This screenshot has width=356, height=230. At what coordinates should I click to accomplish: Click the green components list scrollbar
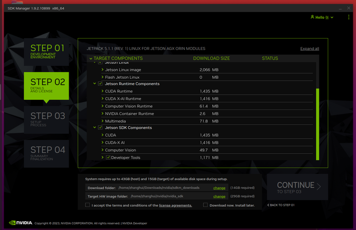click(x=317, y=124)
